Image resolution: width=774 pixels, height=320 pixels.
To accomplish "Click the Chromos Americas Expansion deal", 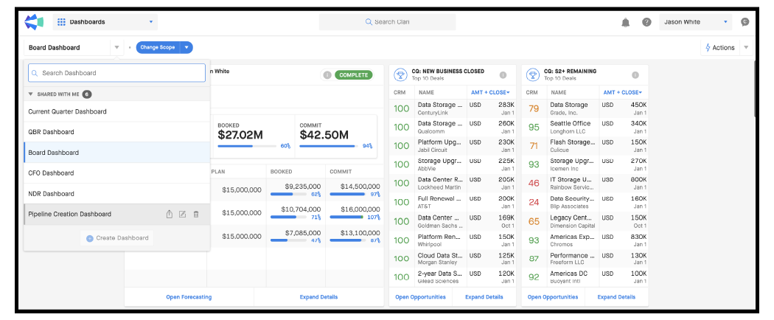I will pos(585,240).
